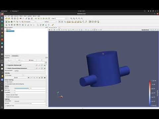This screenshot has height=119, width=159.
Task: Set view direction to +X
Action: coord(68,22)
